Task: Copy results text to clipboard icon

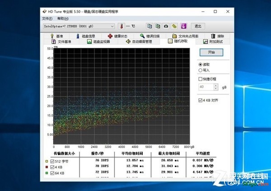Action: point(150,26)
